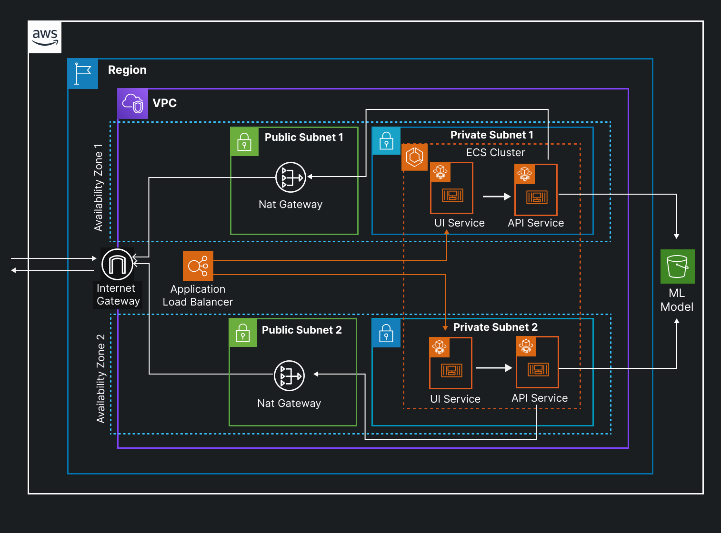This screenshot has height=533, width=721.
Task: Click the API Service container in Private Subnet 2
Action: 537,363
